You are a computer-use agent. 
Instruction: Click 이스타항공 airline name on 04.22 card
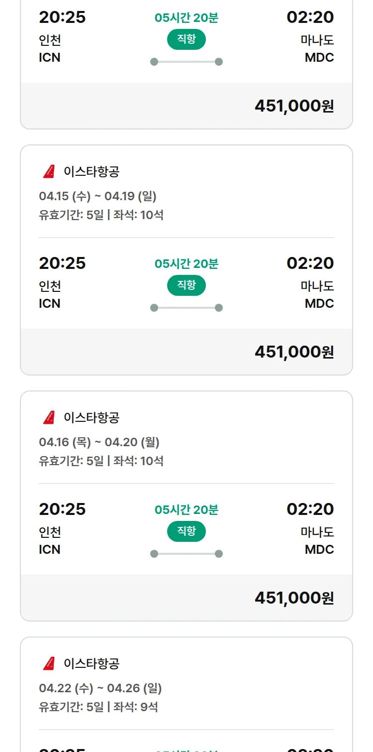coord(92,663)
